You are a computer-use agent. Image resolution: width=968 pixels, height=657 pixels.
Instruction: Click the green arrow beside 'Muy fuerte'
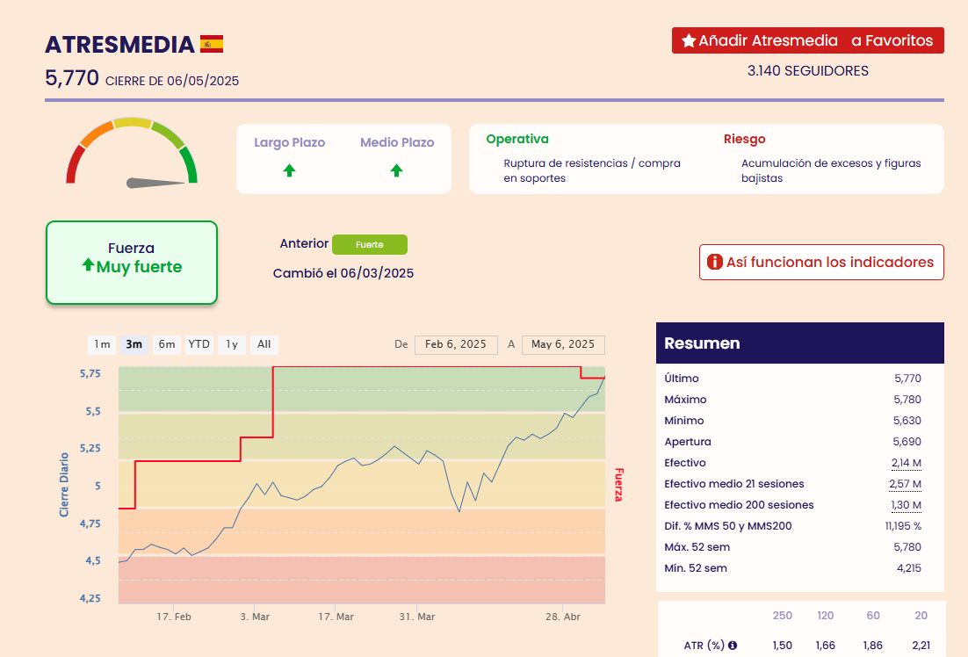coord(88,265)
